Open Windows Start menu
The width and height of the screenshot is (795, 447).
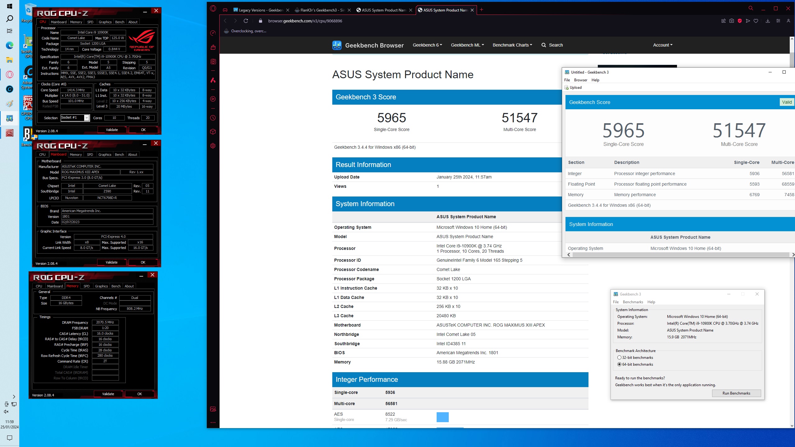tap(9, 6)
